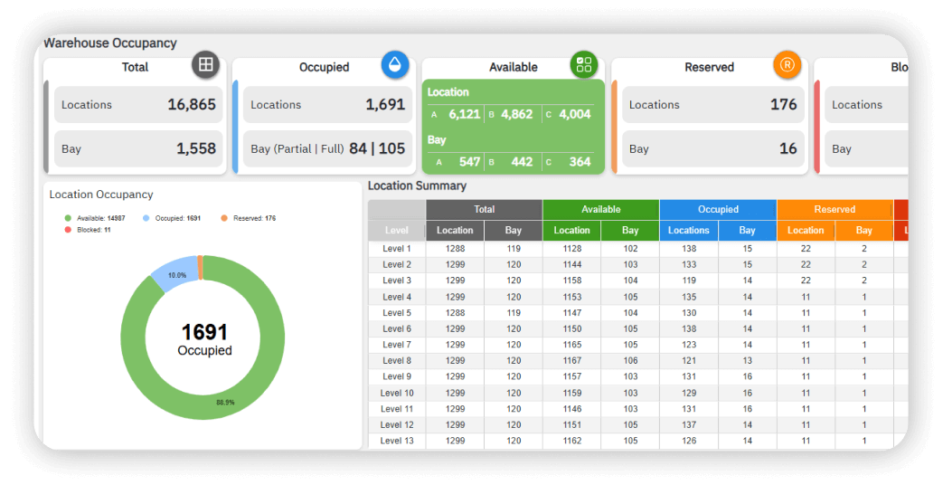Click the blue droplet icon on Occupied card

pyautogui.click(x=395, y=64)
